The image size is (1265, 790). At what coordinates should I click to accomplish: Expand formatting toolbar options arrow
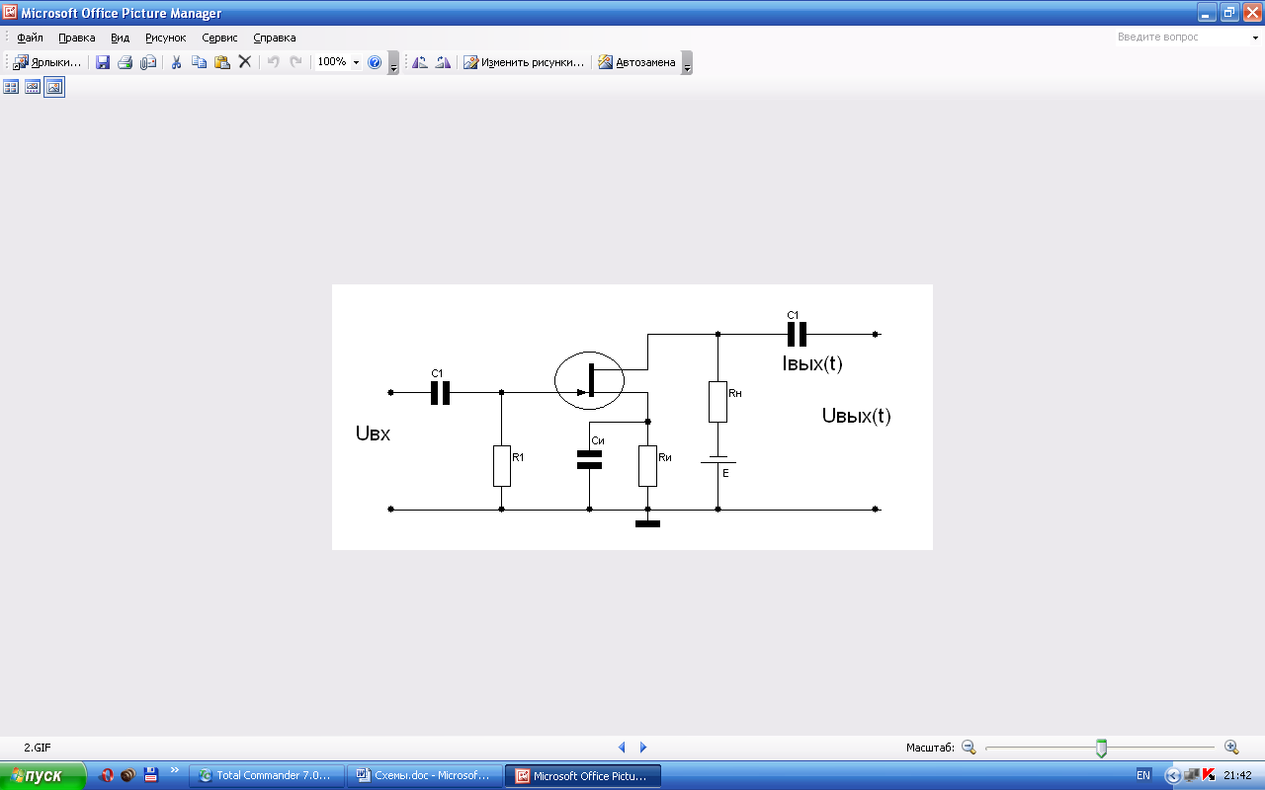click(x=687, y=63)
